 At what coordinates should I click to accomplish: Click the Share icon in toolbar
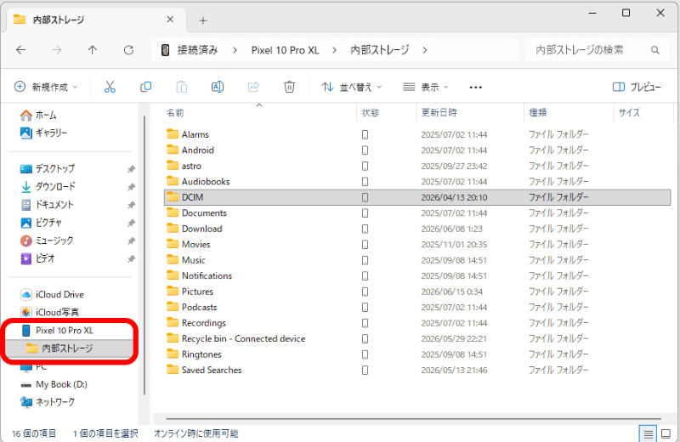point(253,87)
